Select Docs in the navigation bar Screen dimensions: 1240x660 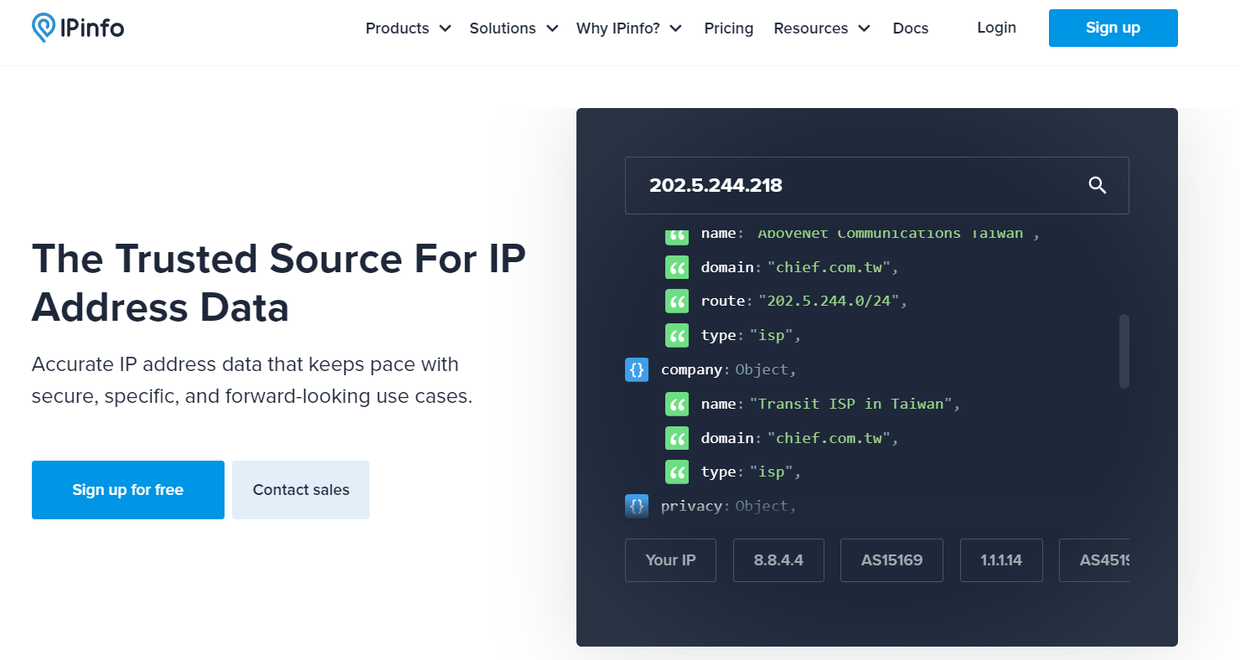[x=910, y=28]
